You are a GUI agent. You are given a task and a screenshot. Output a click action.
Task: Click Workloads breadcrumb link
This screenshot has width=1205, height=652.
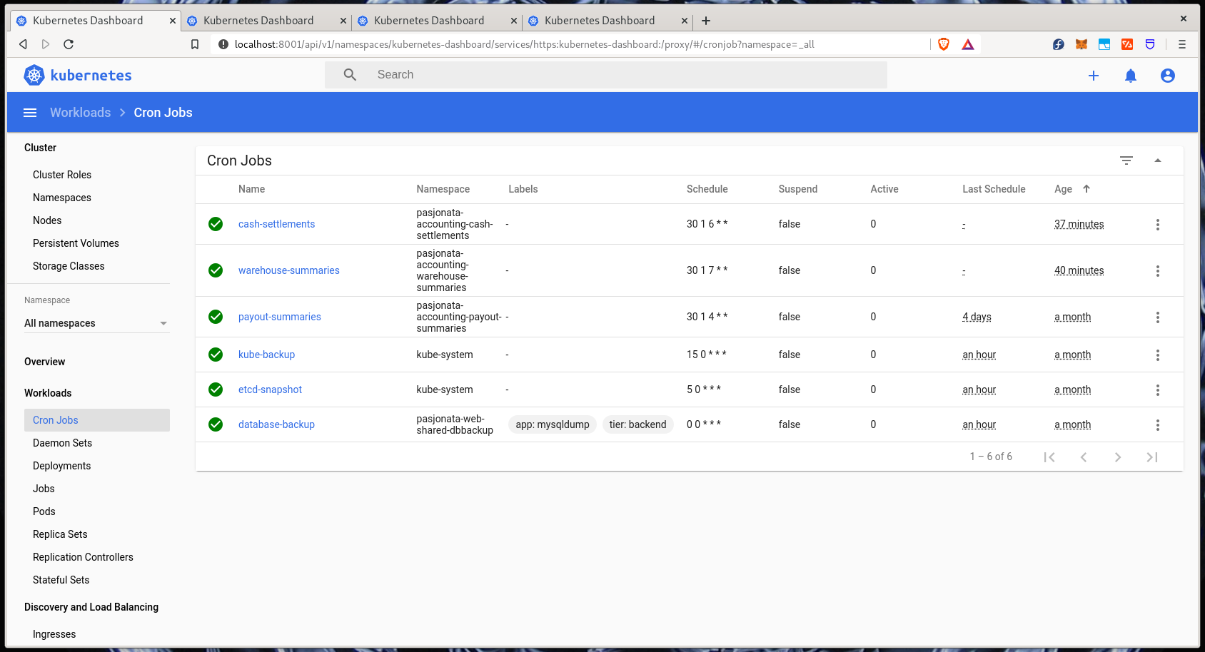[x=80, y=113]
